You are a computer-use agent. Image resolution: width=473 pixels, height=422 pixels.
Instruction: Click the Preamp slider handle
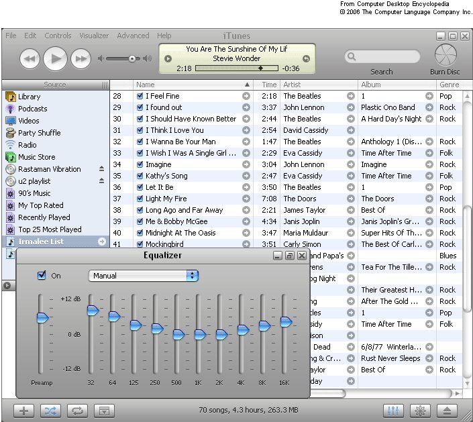pyautogui.click(x=42, y=317)
